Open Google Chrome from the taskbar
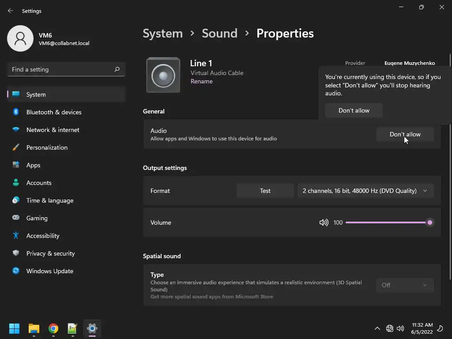Viewport: 452px width, 339px height. [x=53, y=328]
